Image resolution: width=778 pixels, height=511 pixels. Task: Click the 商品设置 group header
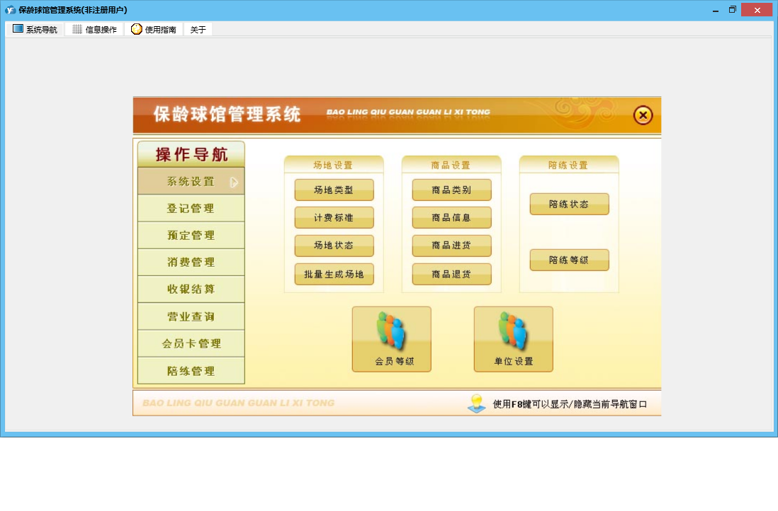(451, 165)
